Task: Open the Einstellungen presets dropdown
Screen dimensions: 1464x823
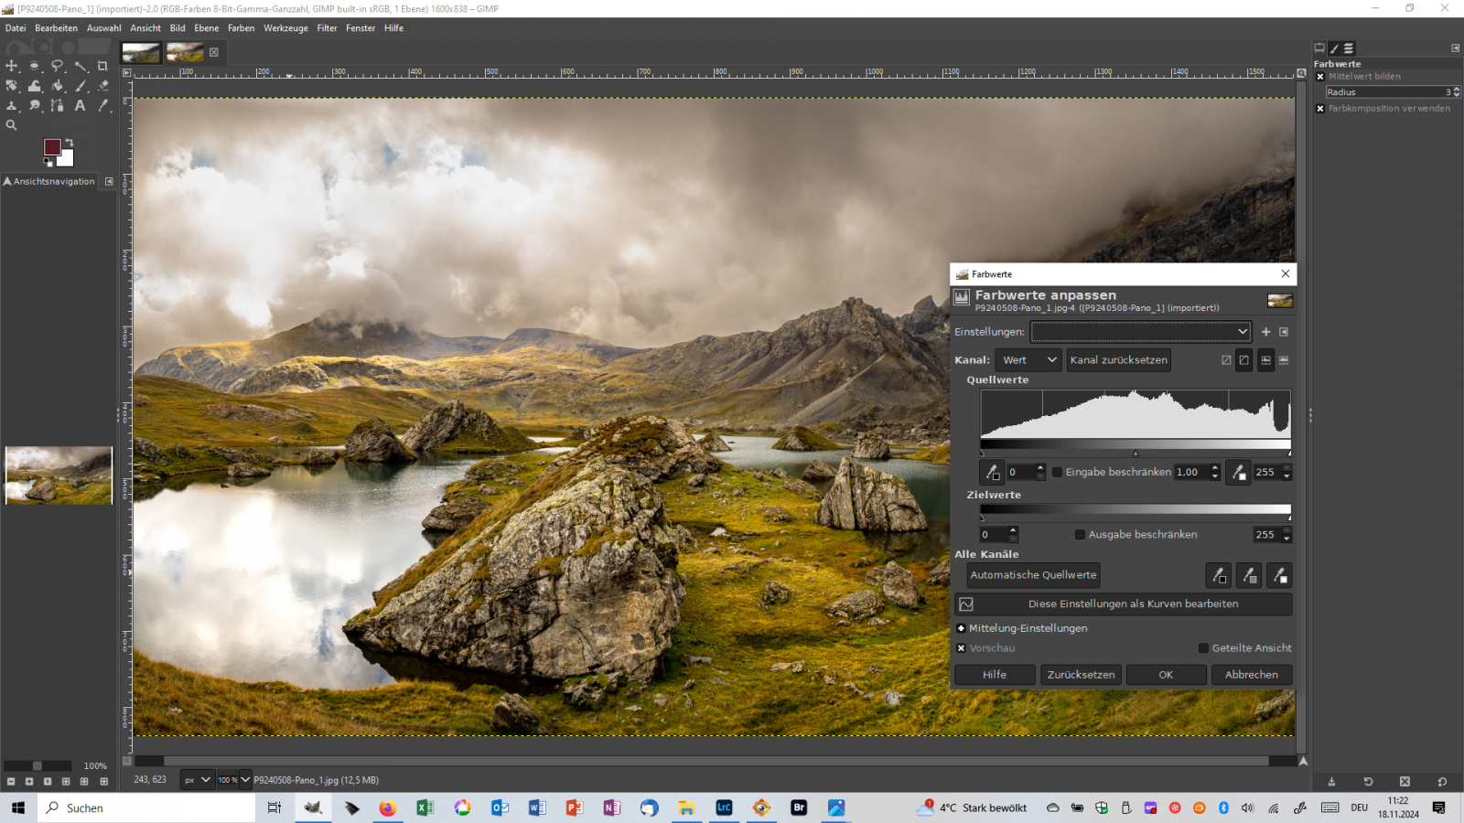Action: [x=1140, y=332]
